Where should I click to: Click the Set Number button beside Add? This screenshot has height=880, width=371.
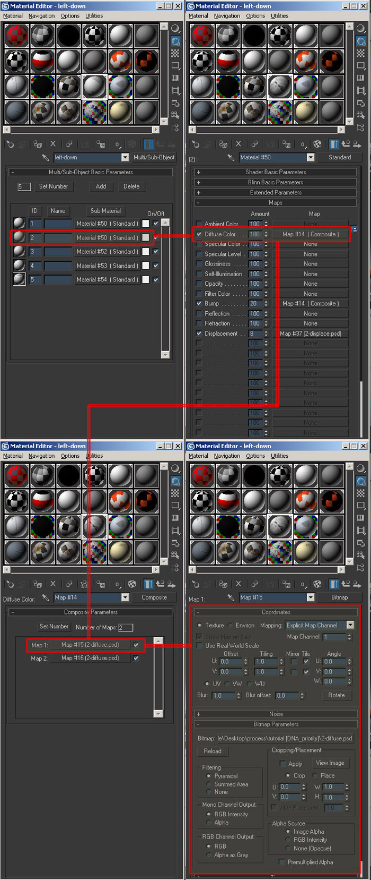(54, 186)
